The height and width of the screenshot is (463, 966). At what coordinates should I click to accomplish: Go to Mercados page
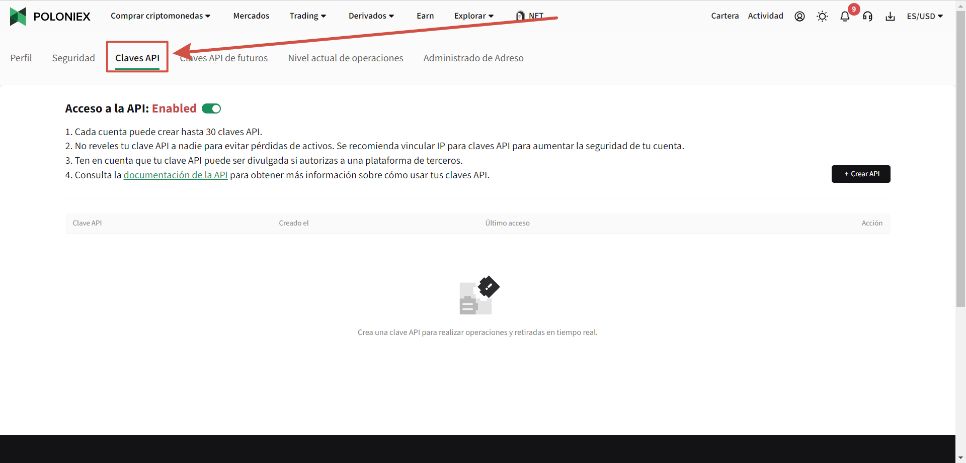click(251, 16)
